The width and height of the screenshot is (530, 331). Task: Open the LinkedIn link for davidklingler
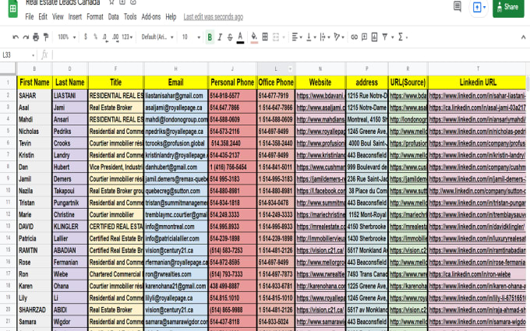coord(477,227)
